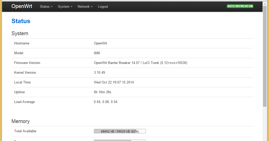
Task: Click the OpenWrt brand logo link
Action: tap(22, 6)
